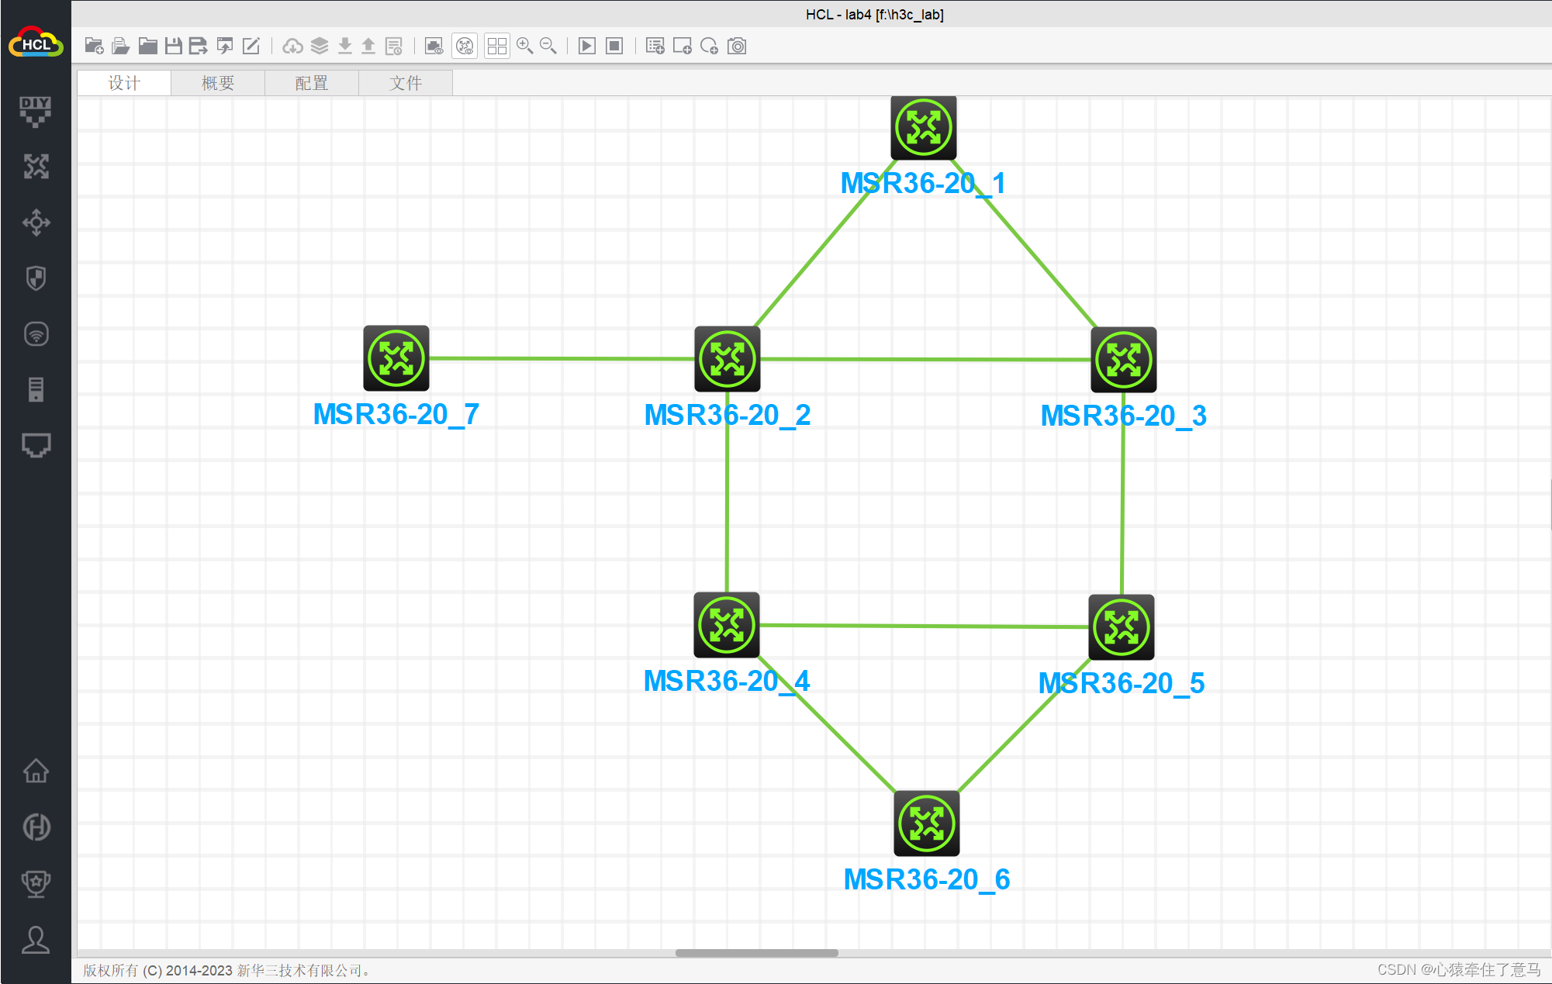Select router MSR36-20_6 on canvas
Image resolution: width=1552 pixels, height=984 pixels.
point(926,823)
